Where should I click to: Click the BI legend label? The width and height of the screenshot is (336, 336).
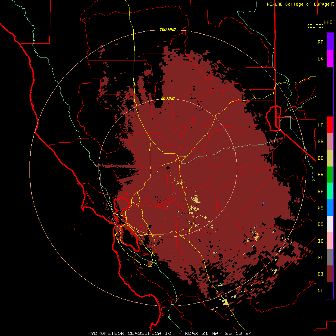320,274
